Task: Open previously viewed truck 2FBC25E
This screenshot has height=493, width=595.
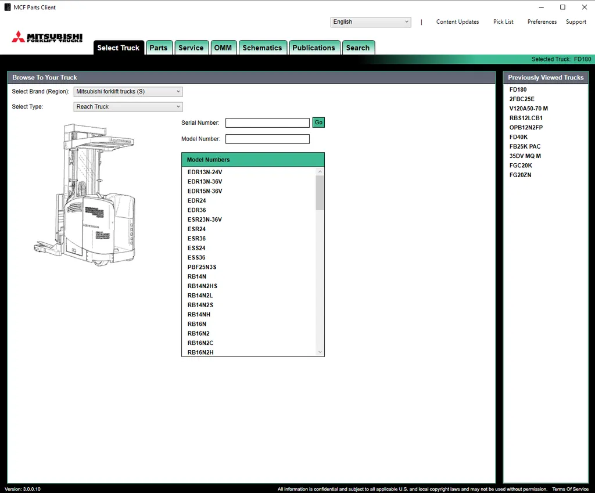Action: point(522,99)
